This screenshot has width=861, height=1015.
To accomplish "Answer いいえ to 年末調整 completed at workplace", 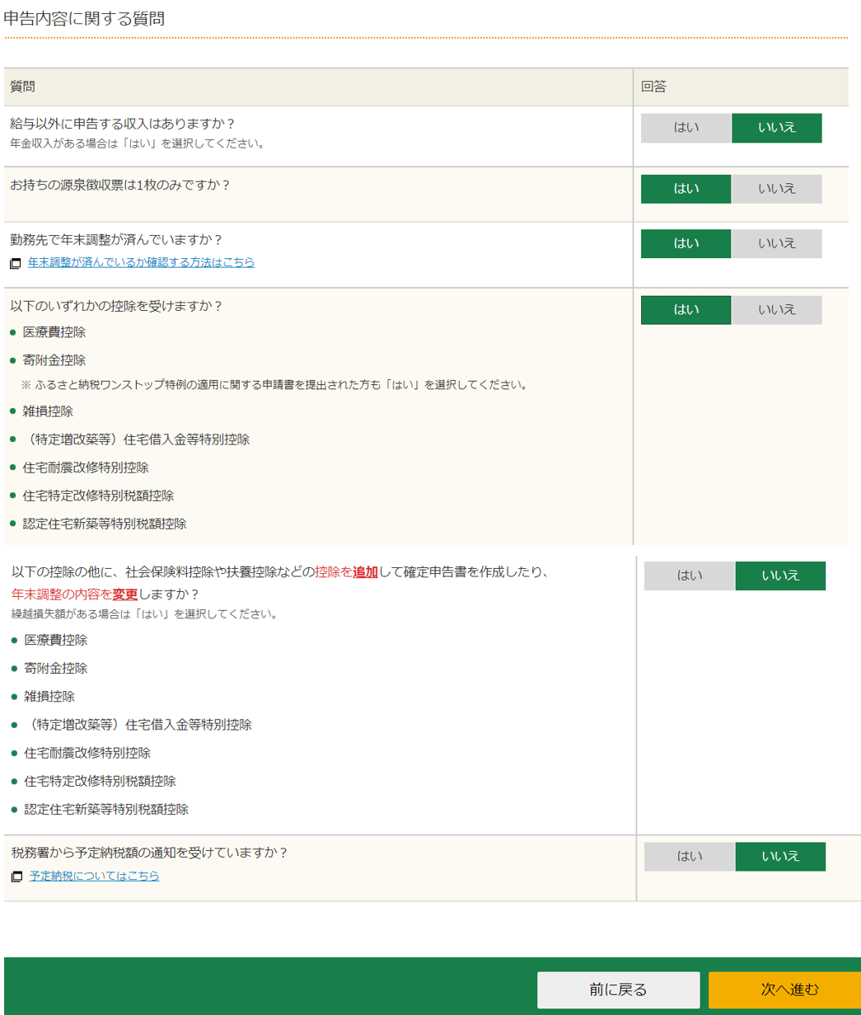I will point(776,243).
